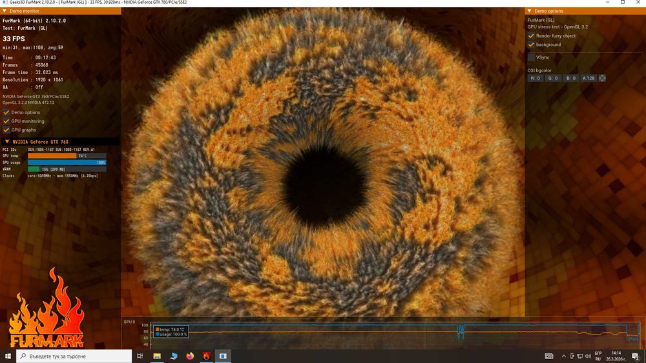
Task: Collapse the Demo monitor panel
Action: click(x=5, y=11)
